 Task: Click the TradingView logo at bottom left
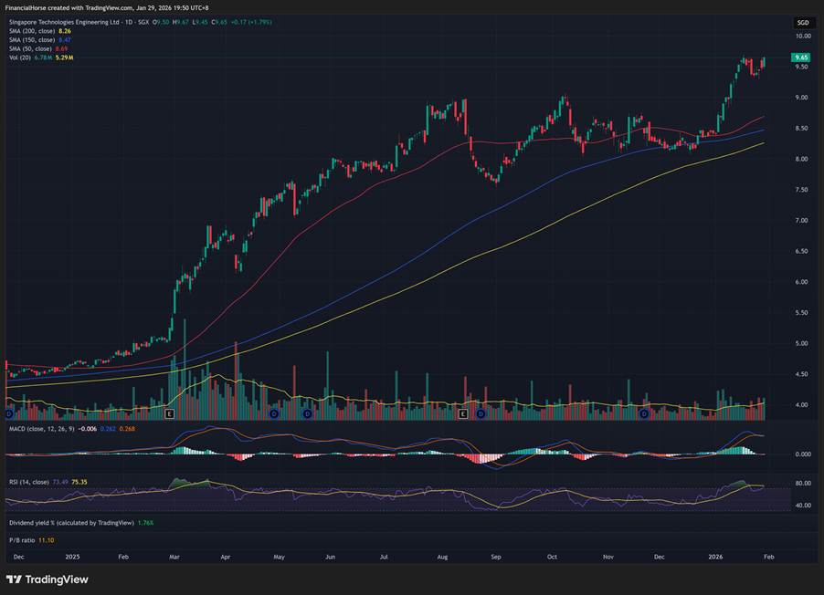(x=44, y=579)
